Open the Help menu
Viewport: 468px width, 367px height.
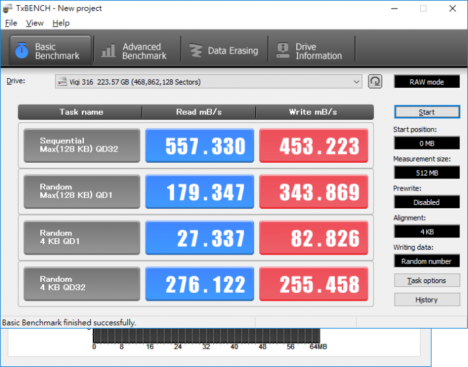[61, 23]
